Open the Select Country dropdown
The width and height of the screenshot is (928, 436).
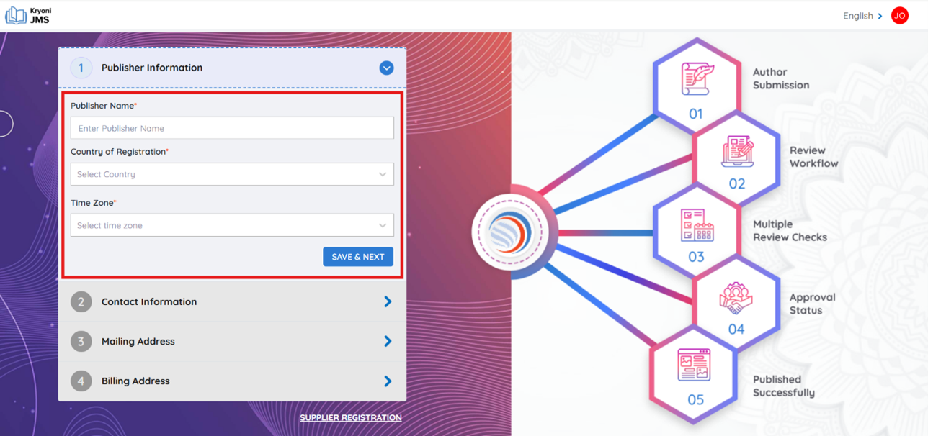(232, 174)
